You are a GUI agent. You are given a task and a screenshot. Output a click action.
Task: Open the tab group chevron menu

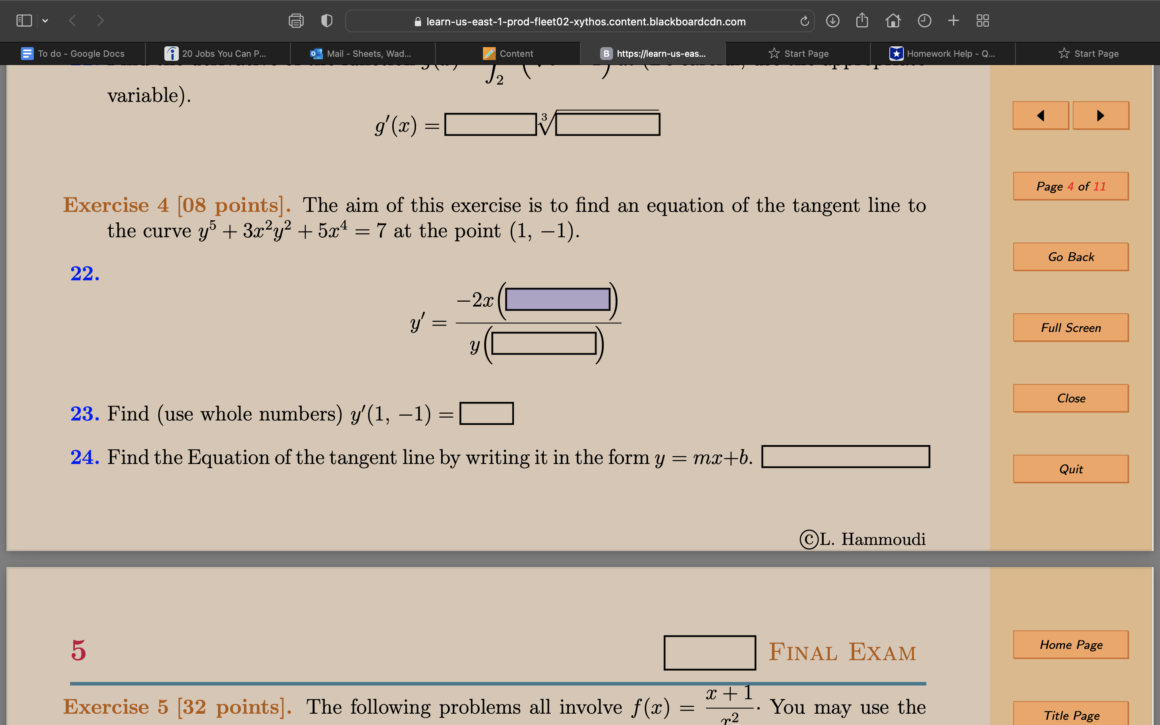[46, 20]
